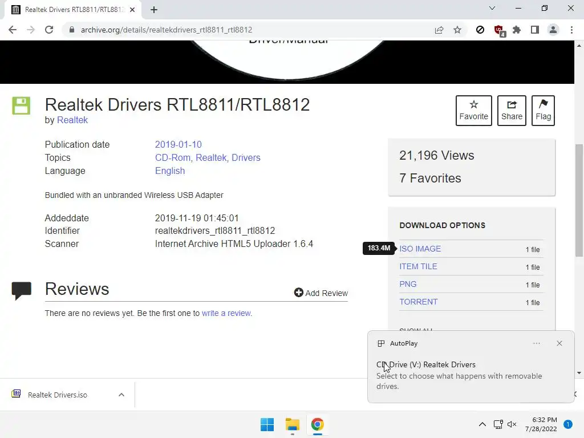Open the uBlock Origin shield extension

[x=498, y=31]
